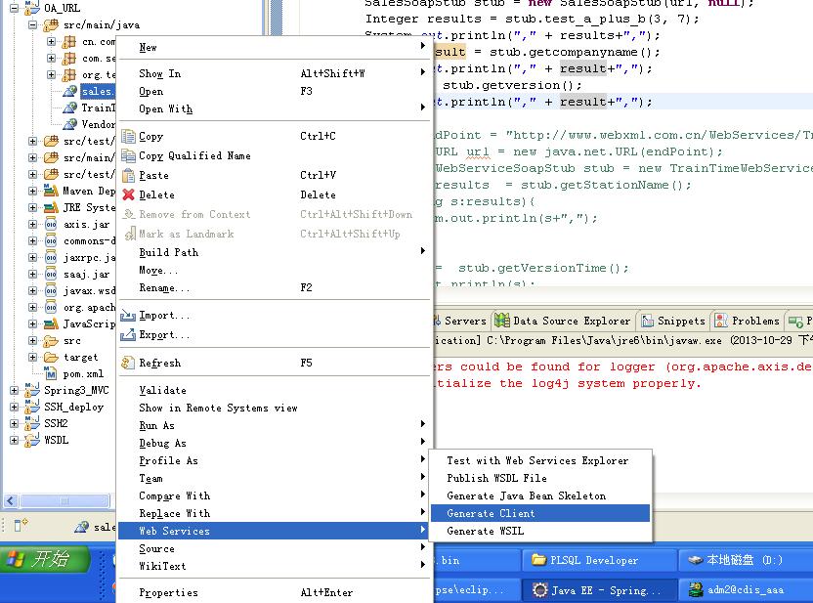The height and width of the screenshot is (603, 813).
Task: Click the Paste clipboard icon
Action: tap(128, 175)
